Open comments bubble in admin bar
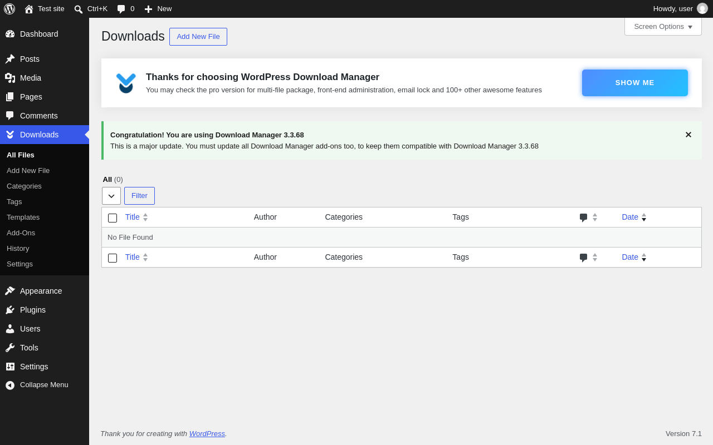713x445 pixels. pos(121,9)
